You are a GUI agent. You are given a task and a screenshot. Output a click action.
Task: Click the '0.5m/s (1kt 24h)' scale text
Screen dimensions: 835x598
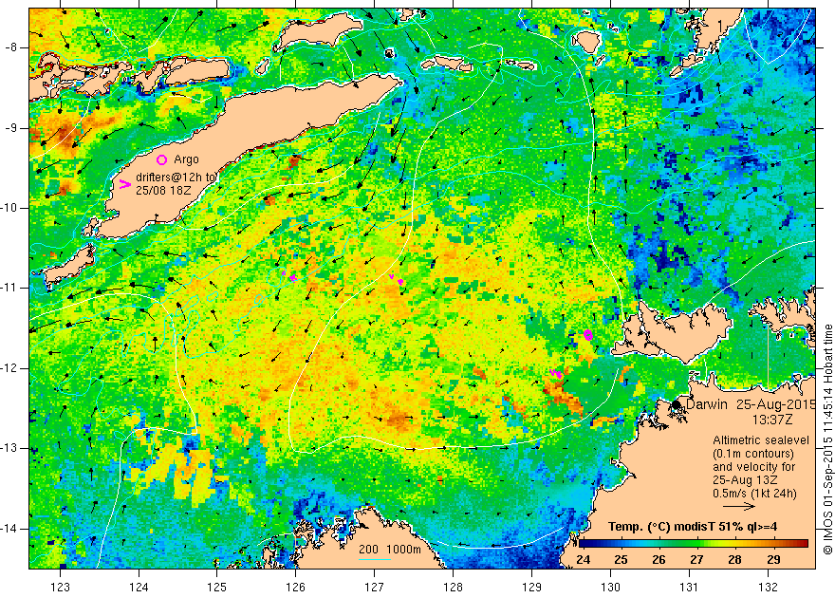tap(754, 494)
